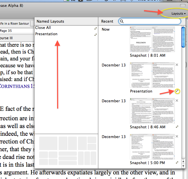Click the Snapshot | 8:01 AM label
Viewport: 188px width, 179px height.
(148, 56)
